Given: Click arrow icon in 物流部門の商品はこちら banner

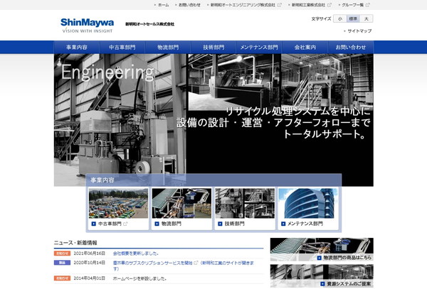Looking at the screenshot, I should coord(320,258).
